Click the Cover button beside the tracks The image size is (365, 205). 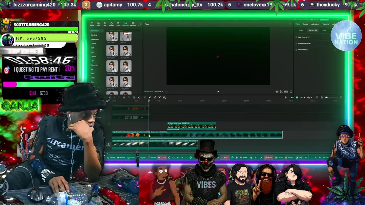[108, 145]
